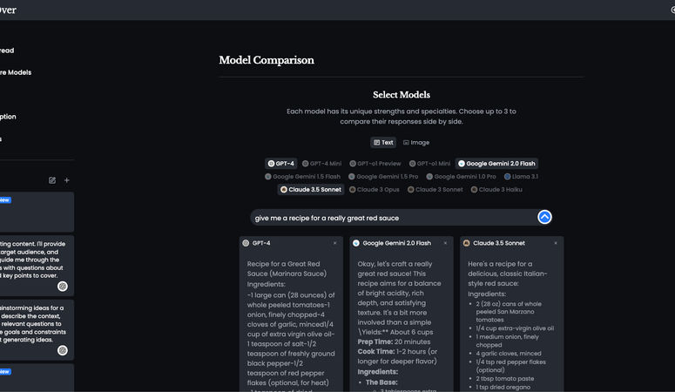
Task: Click GPT-4 logo in response card header
Action: click(246, 243)
